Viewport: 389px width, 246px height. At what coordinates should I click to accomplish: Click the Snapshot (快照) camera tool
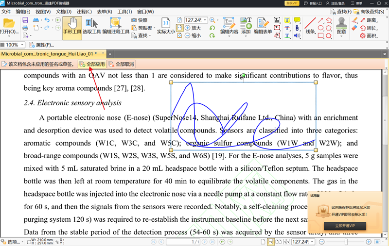(x=139, y=20)
